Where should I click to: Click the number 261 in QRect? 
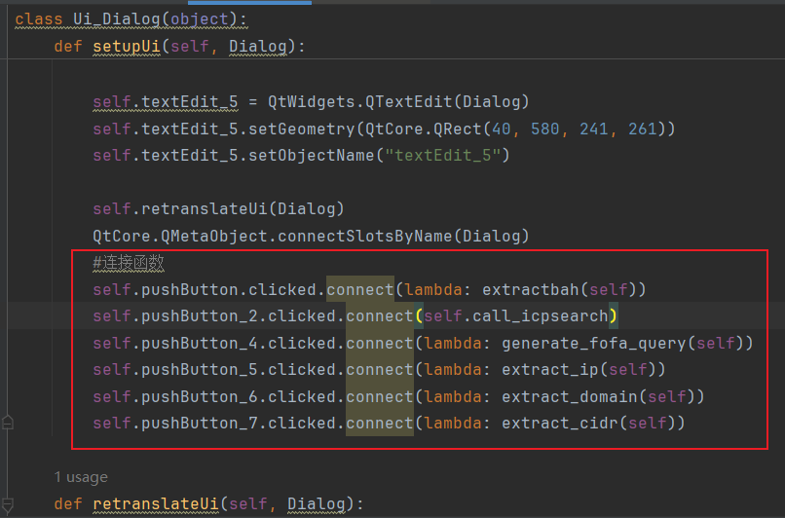point(643,129)
